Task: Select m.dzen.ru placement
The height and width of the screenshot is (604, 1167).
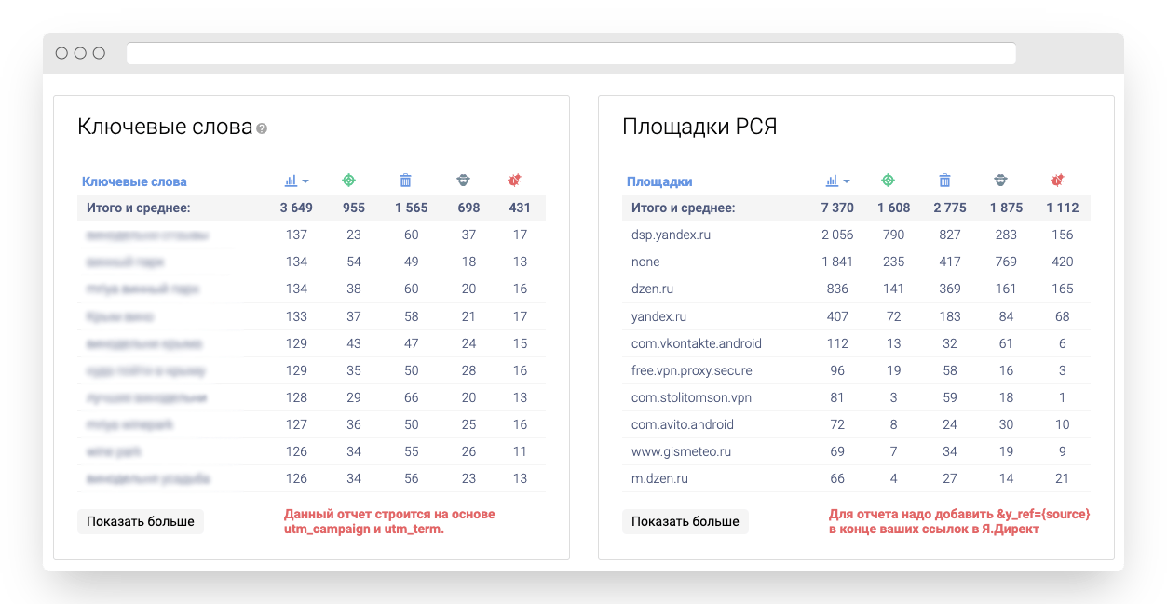Action: tap(659, 478)
